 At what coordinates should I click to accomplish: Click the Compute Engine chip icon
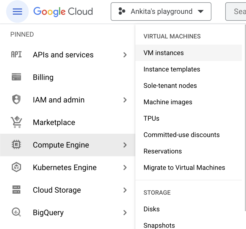pyautogui.click(x=17, y=145)
